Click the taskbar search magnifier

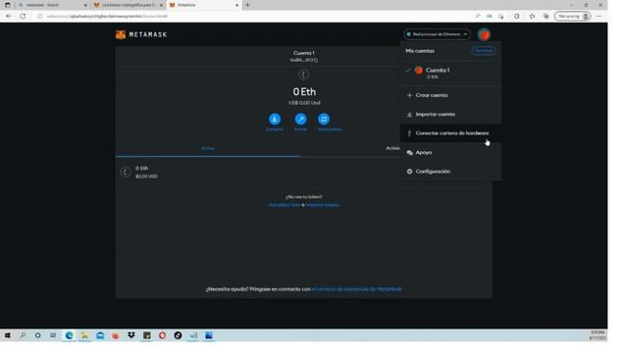point(23,335)
